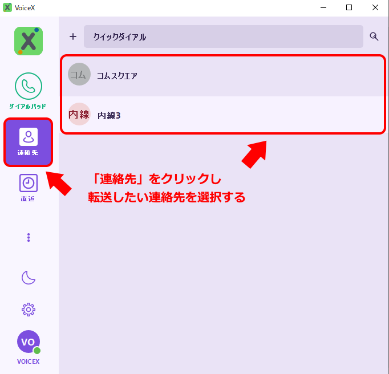The image size is (389, 374).
Task: Click the magnifier search icon
Action: click(x=374, y=36)
